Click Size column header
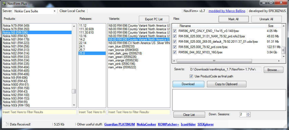 click(274, 26)
